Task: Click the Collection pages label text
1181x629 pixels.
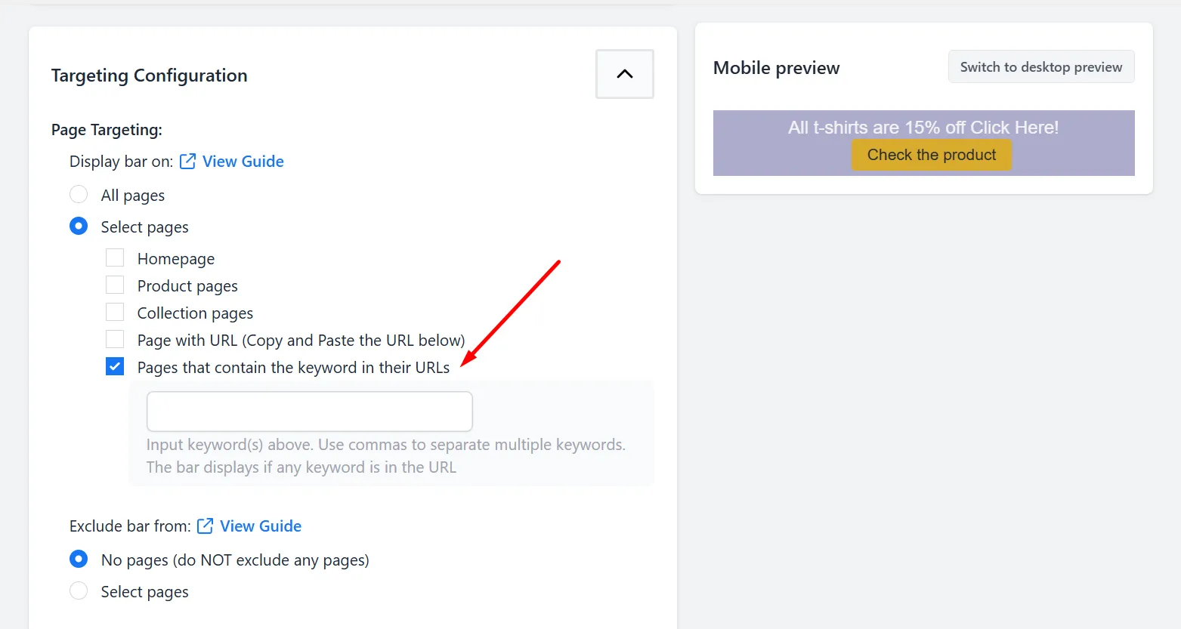Action: pos(195,313)
